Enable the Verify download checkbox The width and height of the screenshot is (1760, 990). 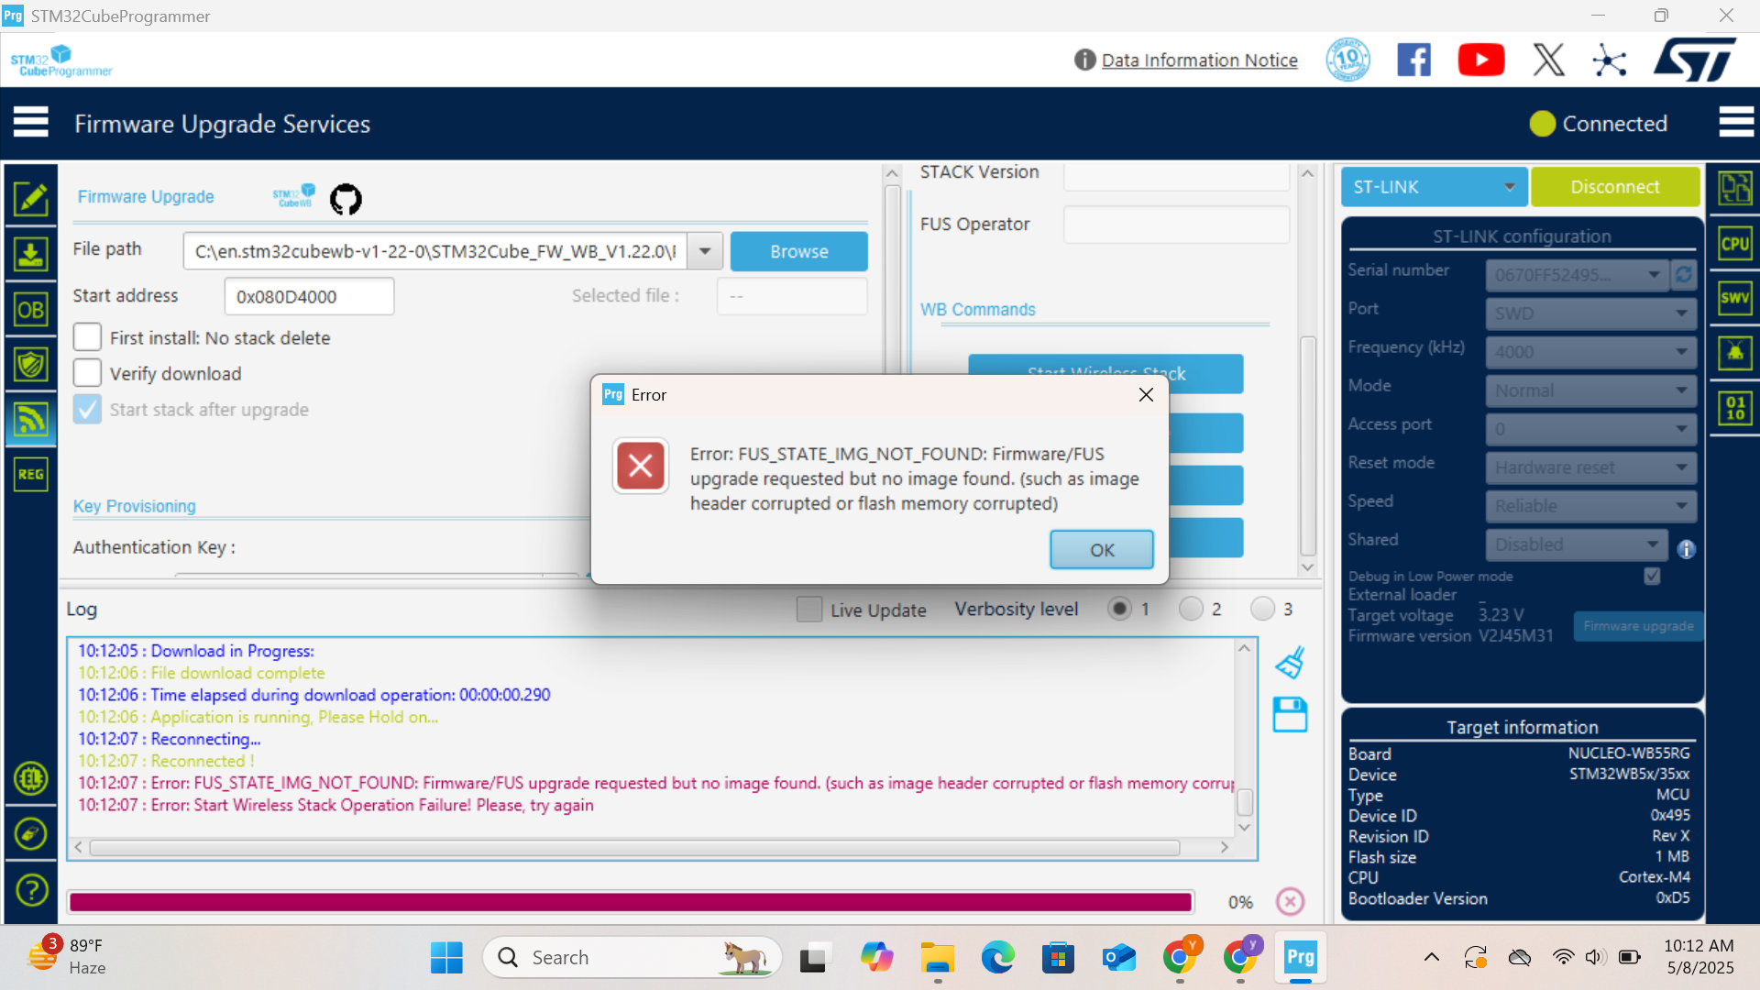pyautogui.click(x=87, y=372)
